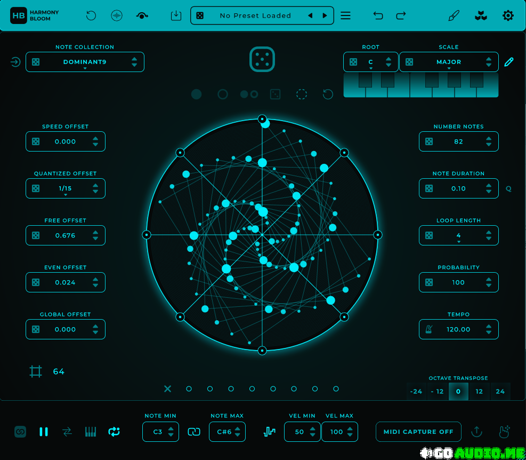526x460 pixels.
Task: Randomize the Scale dice
Action: (409, 62)
